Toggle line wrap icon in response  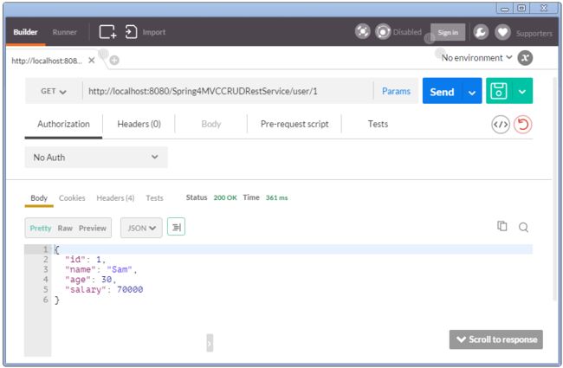tap(177, 227)
